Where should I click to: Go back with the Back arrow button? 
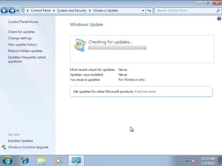[x=4, y=11]
